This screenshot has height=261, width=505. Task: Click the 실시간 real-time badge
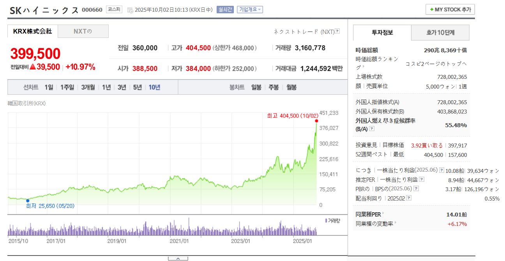pos(225,9)
